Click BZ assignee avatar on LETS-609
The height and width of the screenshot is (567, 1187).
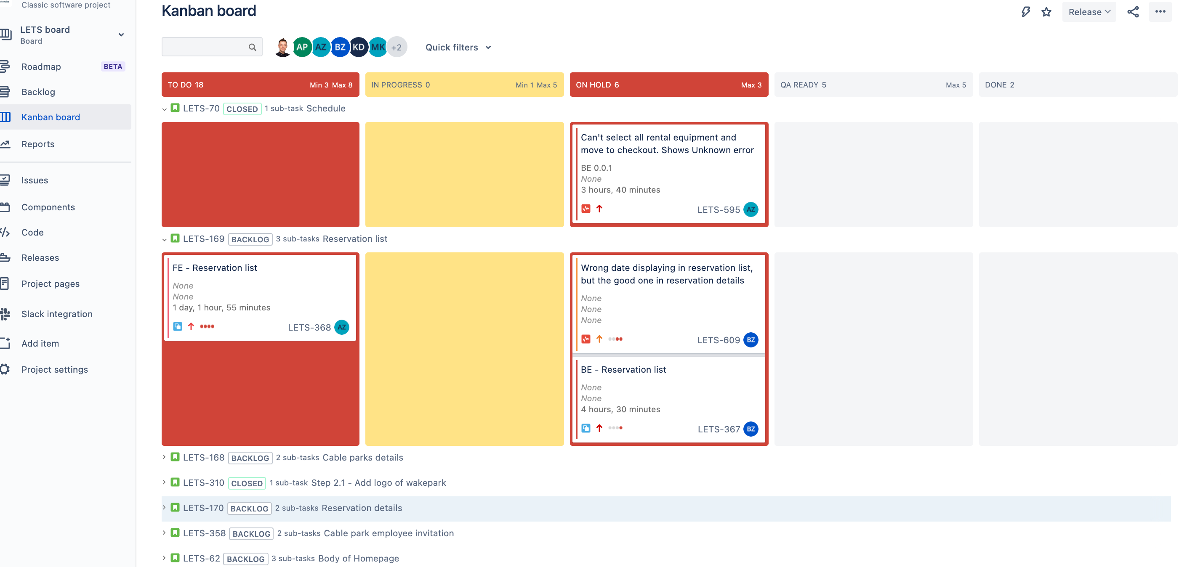tap(751, 340)
